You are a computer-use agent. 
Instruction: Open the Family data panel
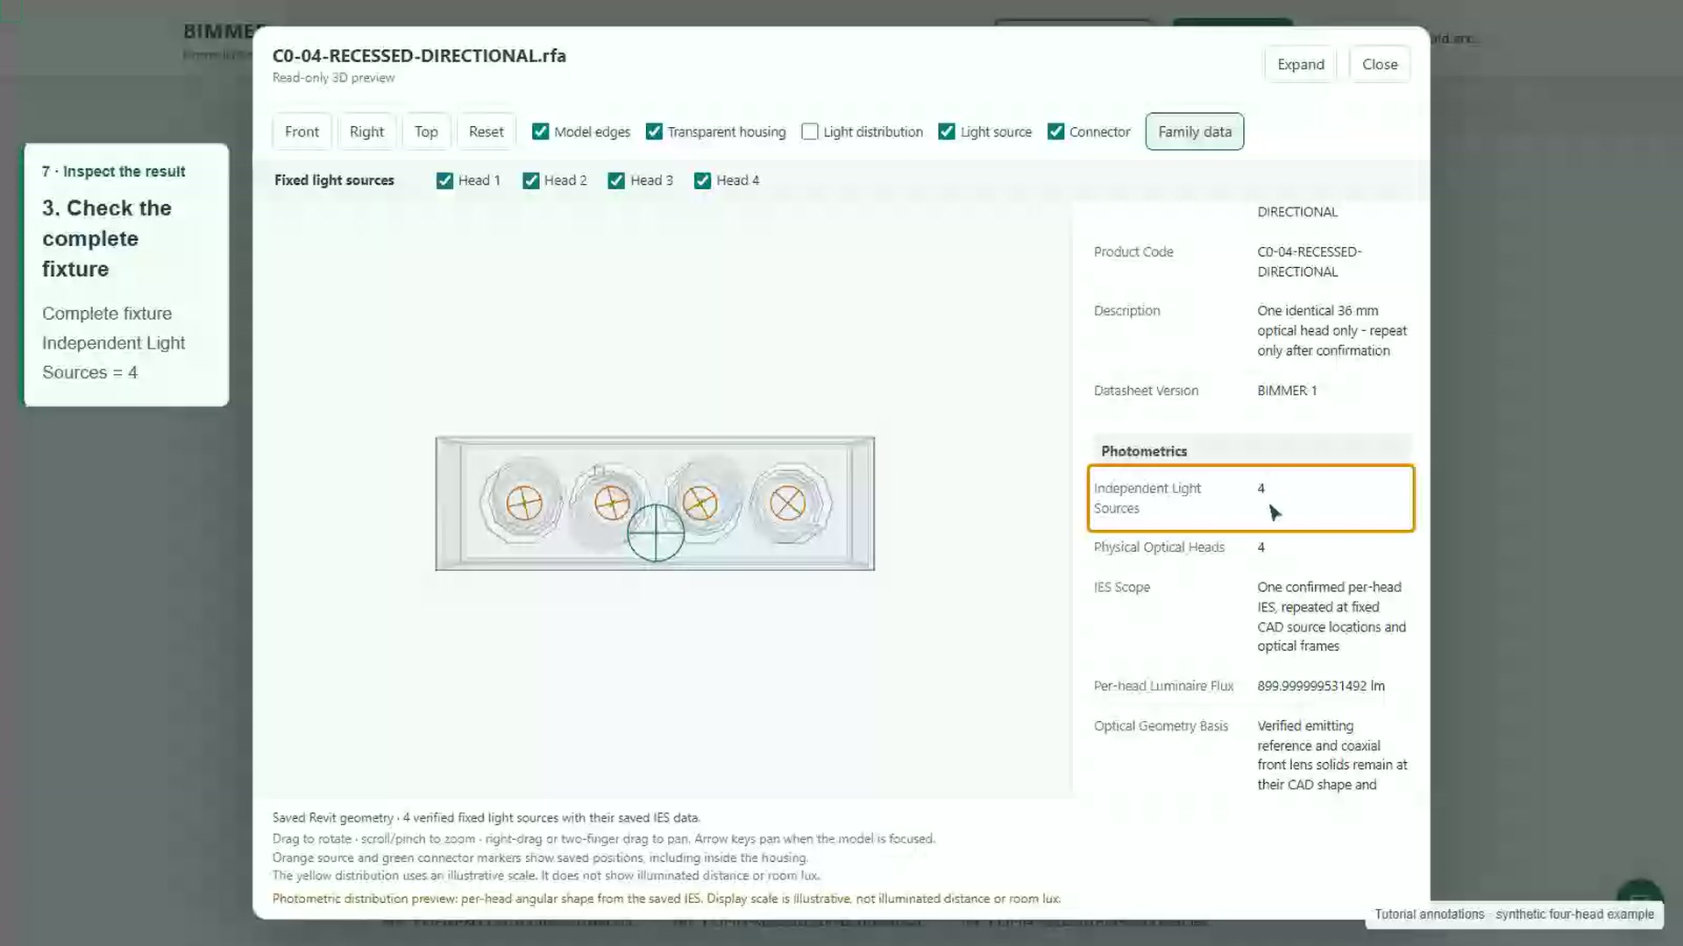1194,131
